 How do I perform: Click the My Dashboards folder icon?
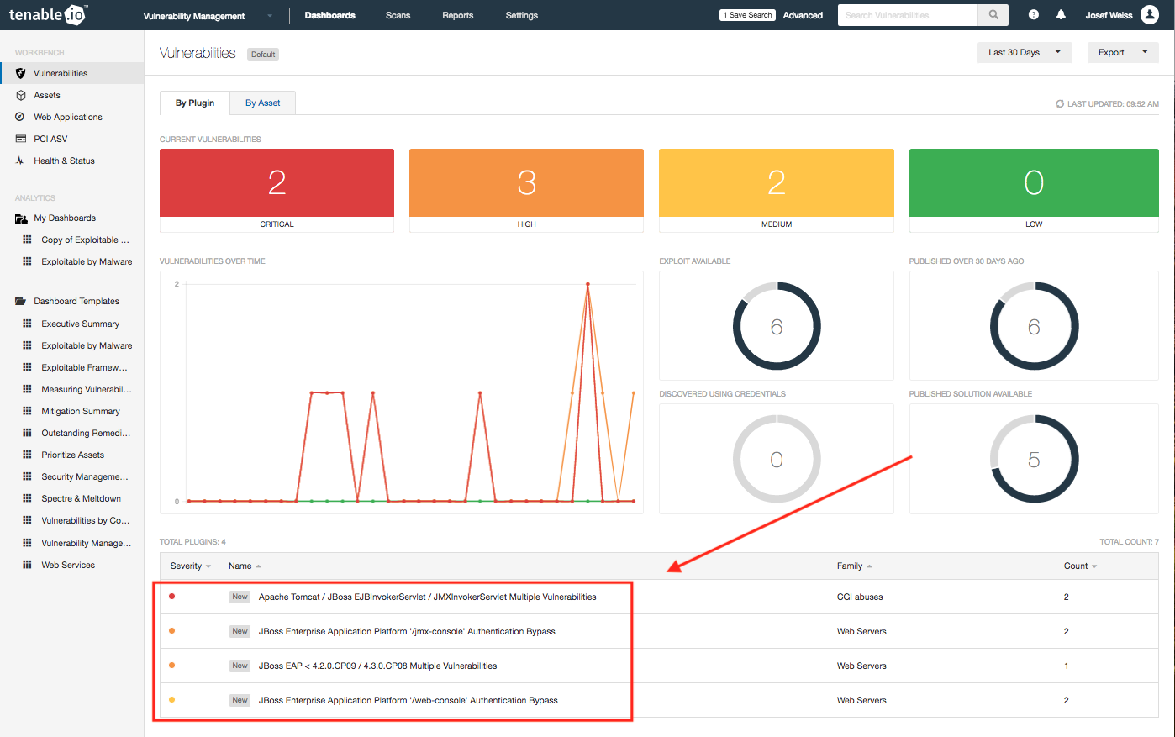pos(21,218)
